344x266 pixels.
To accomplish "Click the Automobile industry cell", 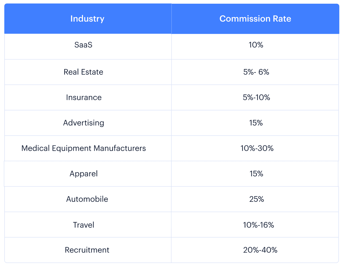I will pos(87,199).
